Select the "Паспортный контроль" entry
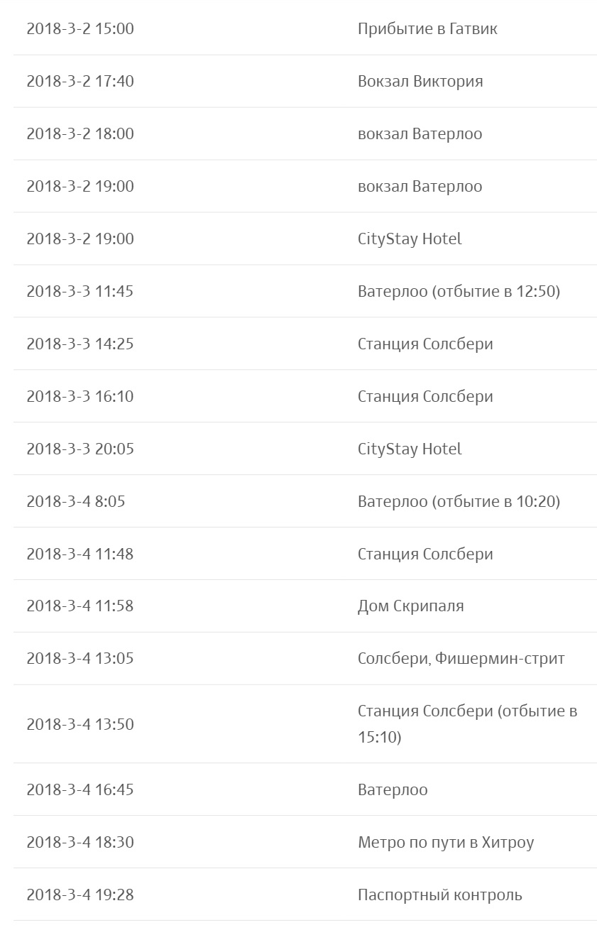597x935 pixels. tap(439, 895)
